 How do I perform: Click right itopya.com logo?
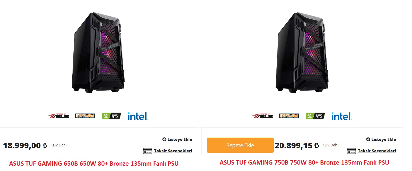[x=289, y=116]
